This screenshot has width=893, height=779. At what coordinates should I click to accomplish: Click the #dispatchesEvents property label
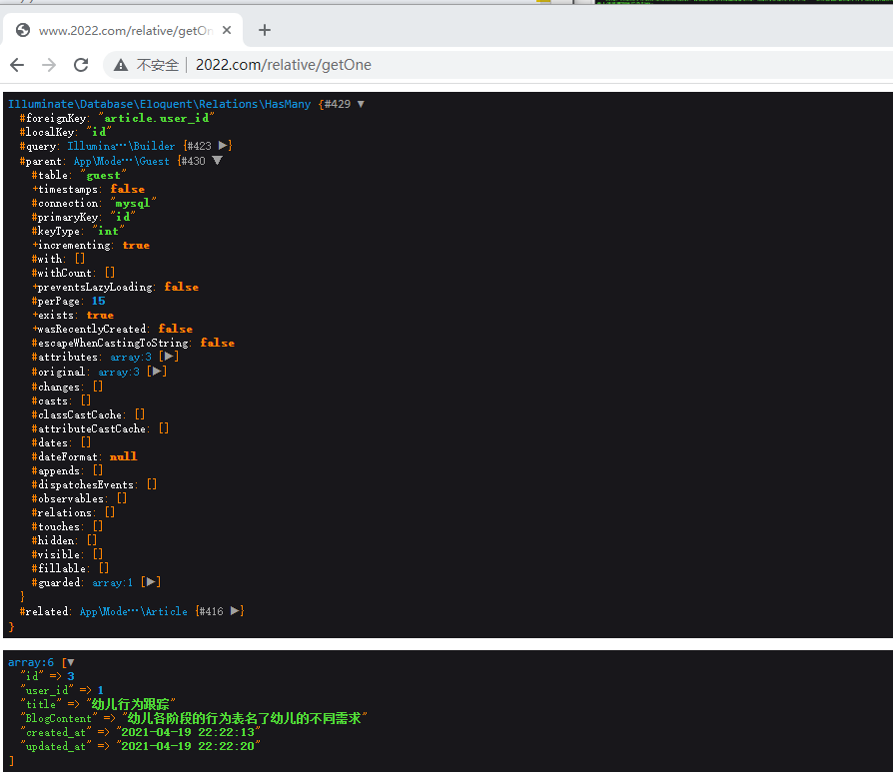[x=85, y=484]
